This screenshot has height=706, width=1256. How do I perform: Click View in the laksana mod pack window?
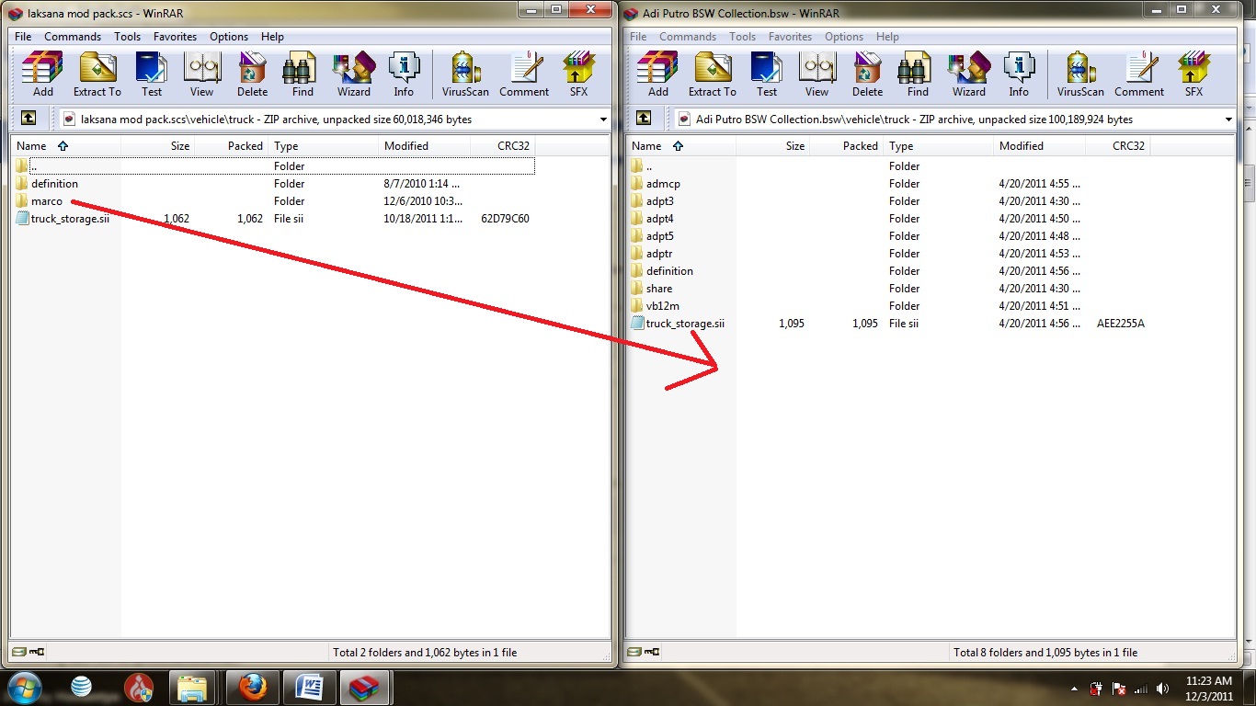[x=201, y=74]
